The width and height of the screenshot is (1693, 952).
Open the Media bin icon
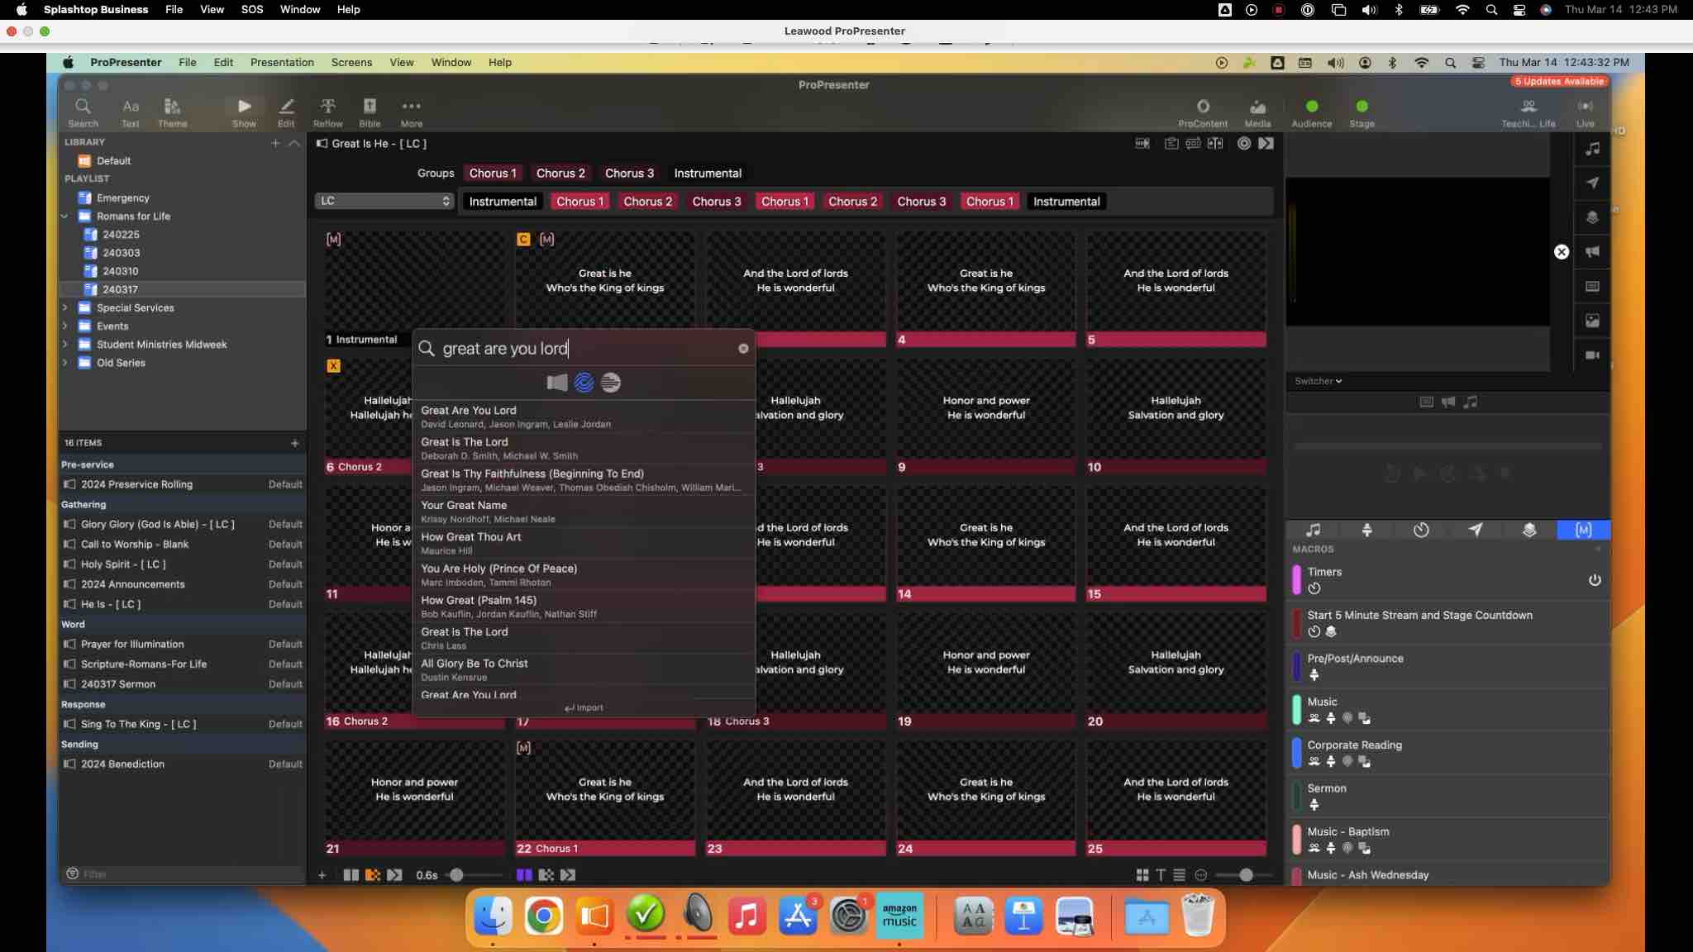(x=1257, y=112)
